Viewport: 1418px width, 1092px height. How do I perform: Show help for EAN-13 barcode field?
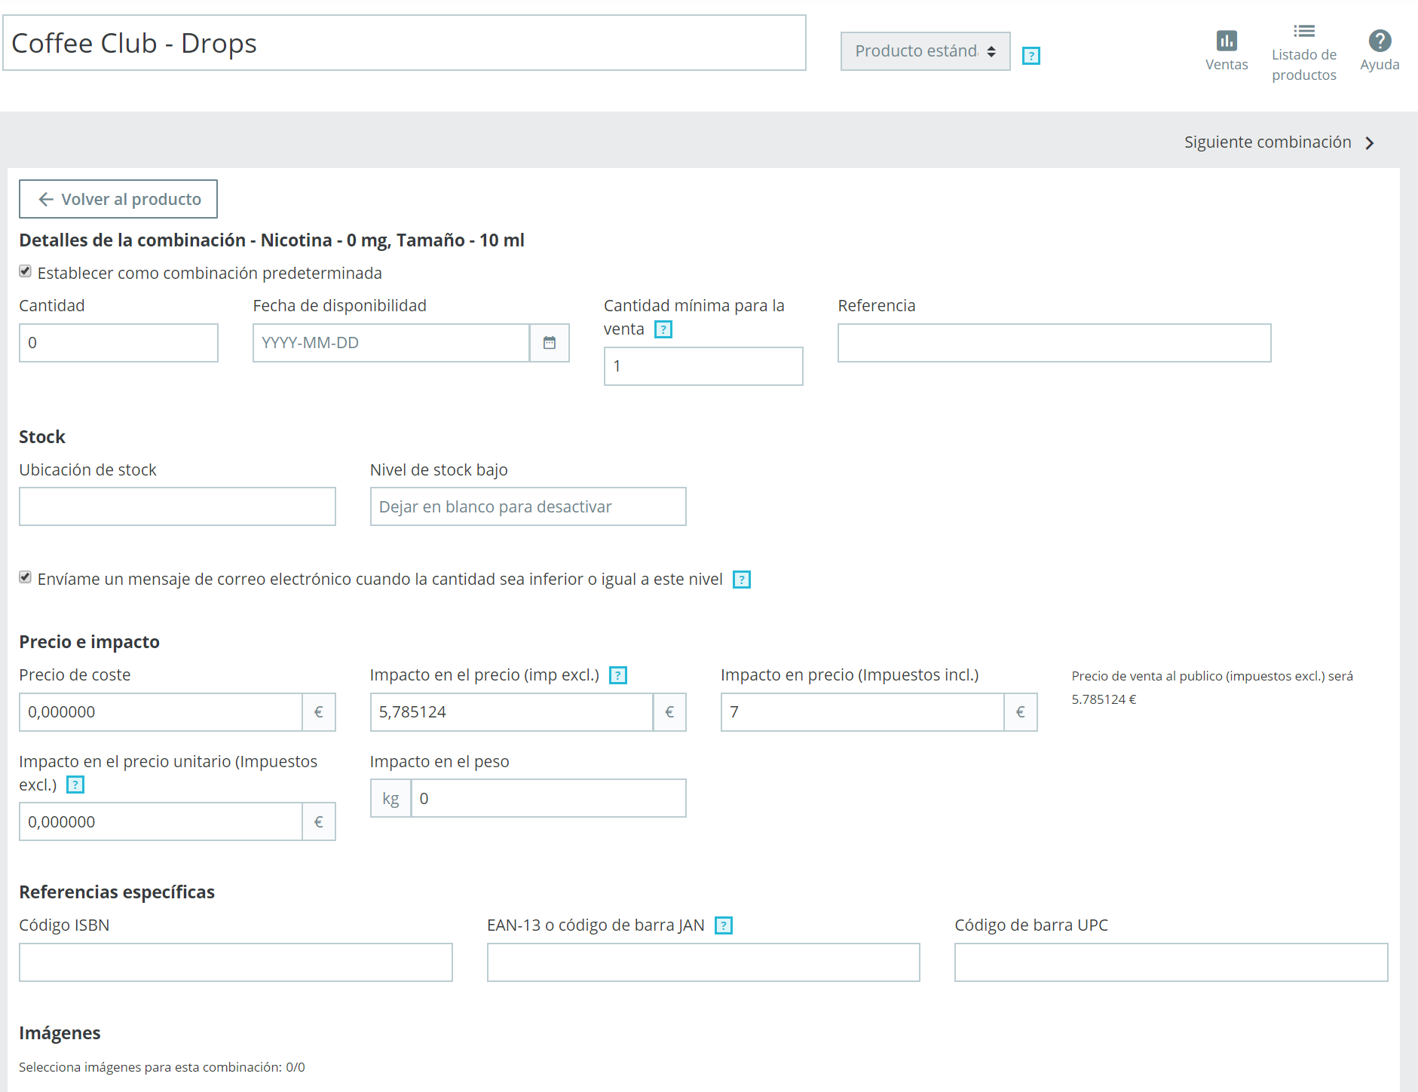point(724,925)
